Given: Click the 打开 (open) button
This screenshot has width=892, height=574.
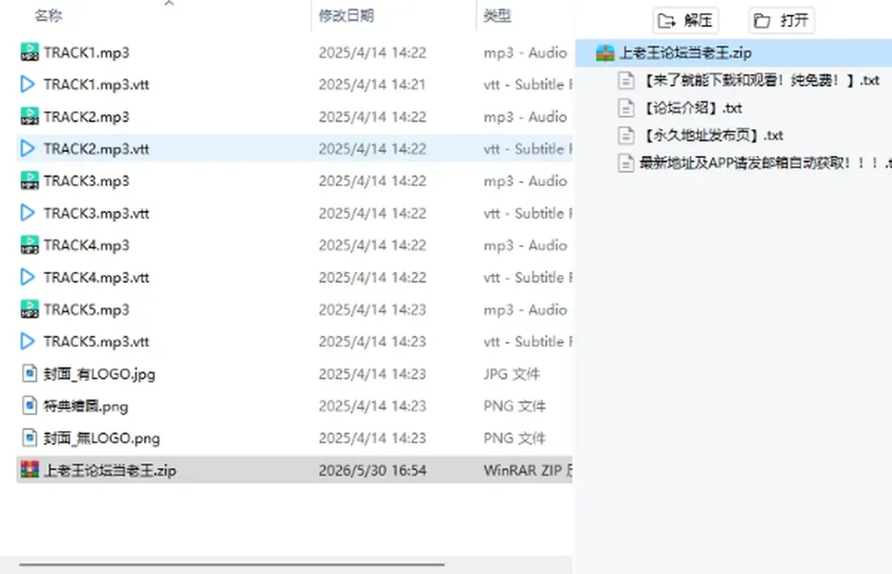Looking at the screenshot, I should (781, 21).
